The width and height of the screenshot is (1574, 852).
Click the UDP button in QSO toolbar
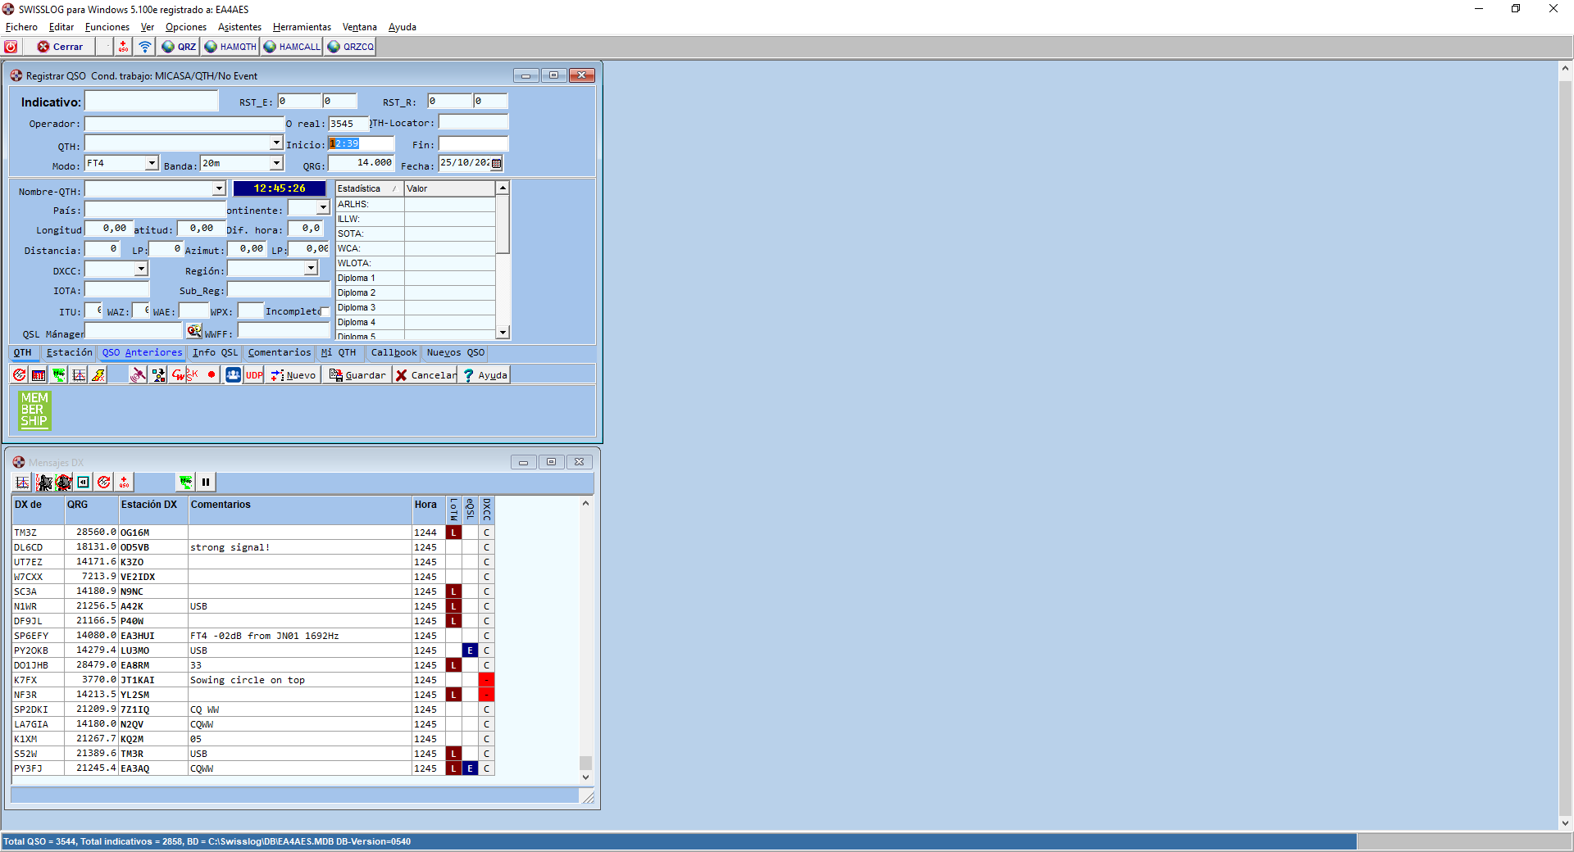(x=254, y=375)
